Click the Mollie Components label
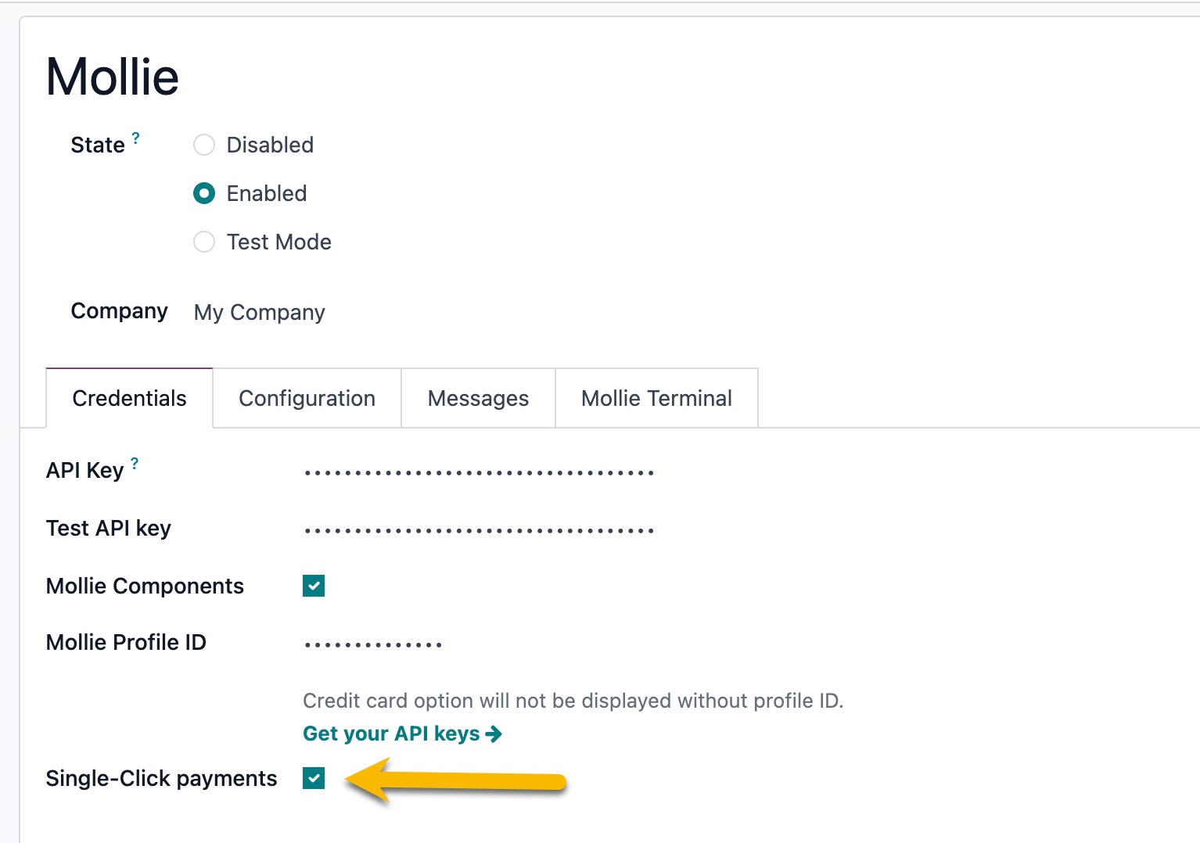This screenshot has height=843, width=1200. [145, 587]
